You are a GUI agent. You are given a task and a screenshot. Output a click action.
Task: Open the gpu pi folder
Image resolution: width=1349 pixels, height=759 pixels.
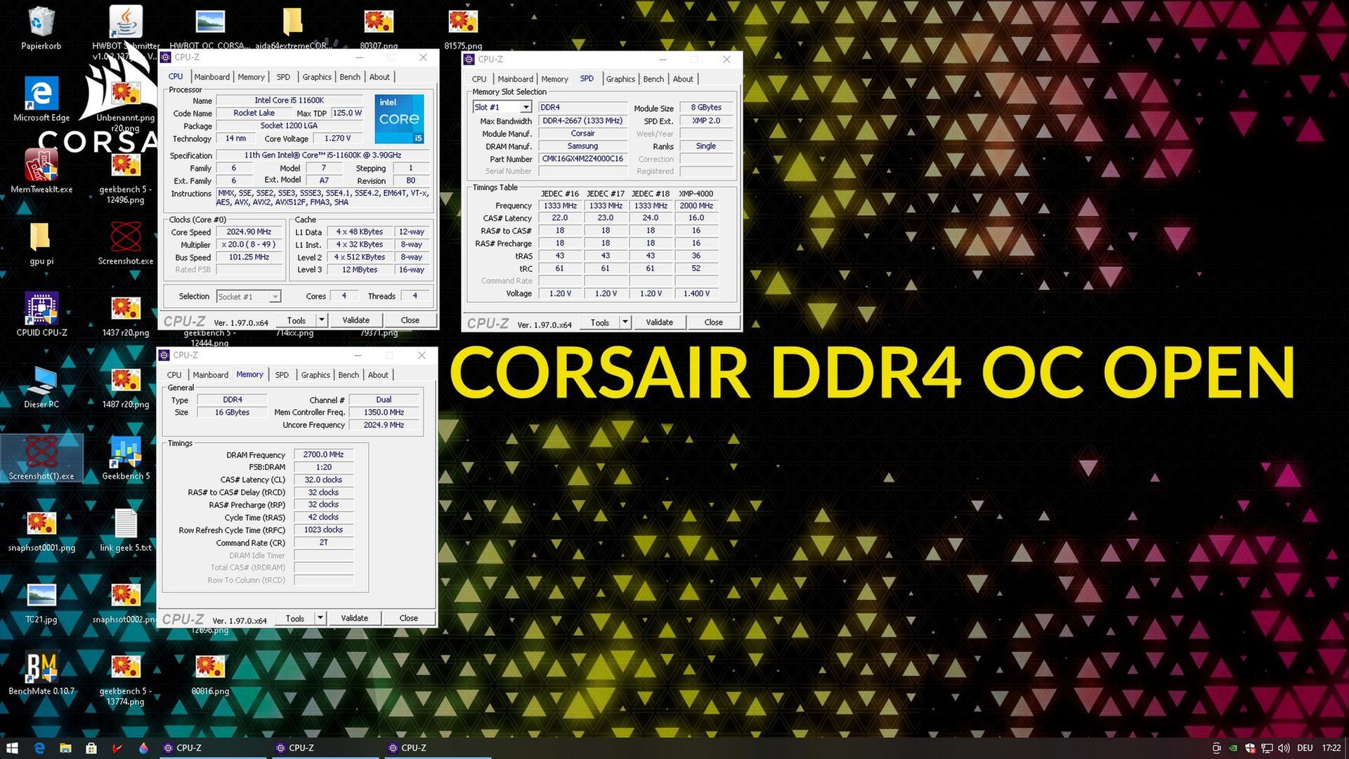coord(41,243)
